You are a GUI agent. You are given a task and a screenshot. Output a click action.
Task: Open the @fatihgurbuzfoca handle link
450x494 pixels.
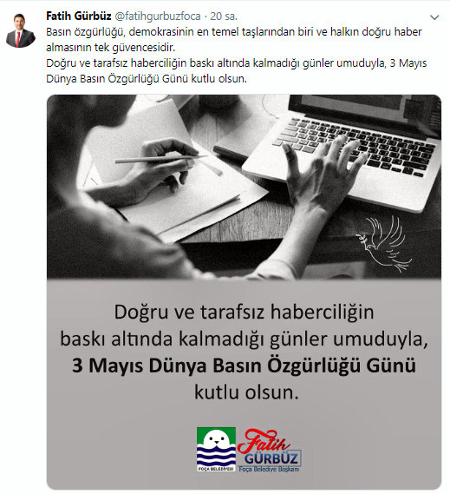(157, 16)
